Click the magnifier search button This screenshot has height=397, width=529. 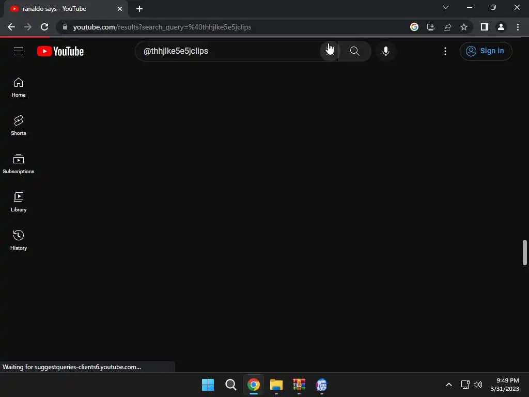pos(354,51)
